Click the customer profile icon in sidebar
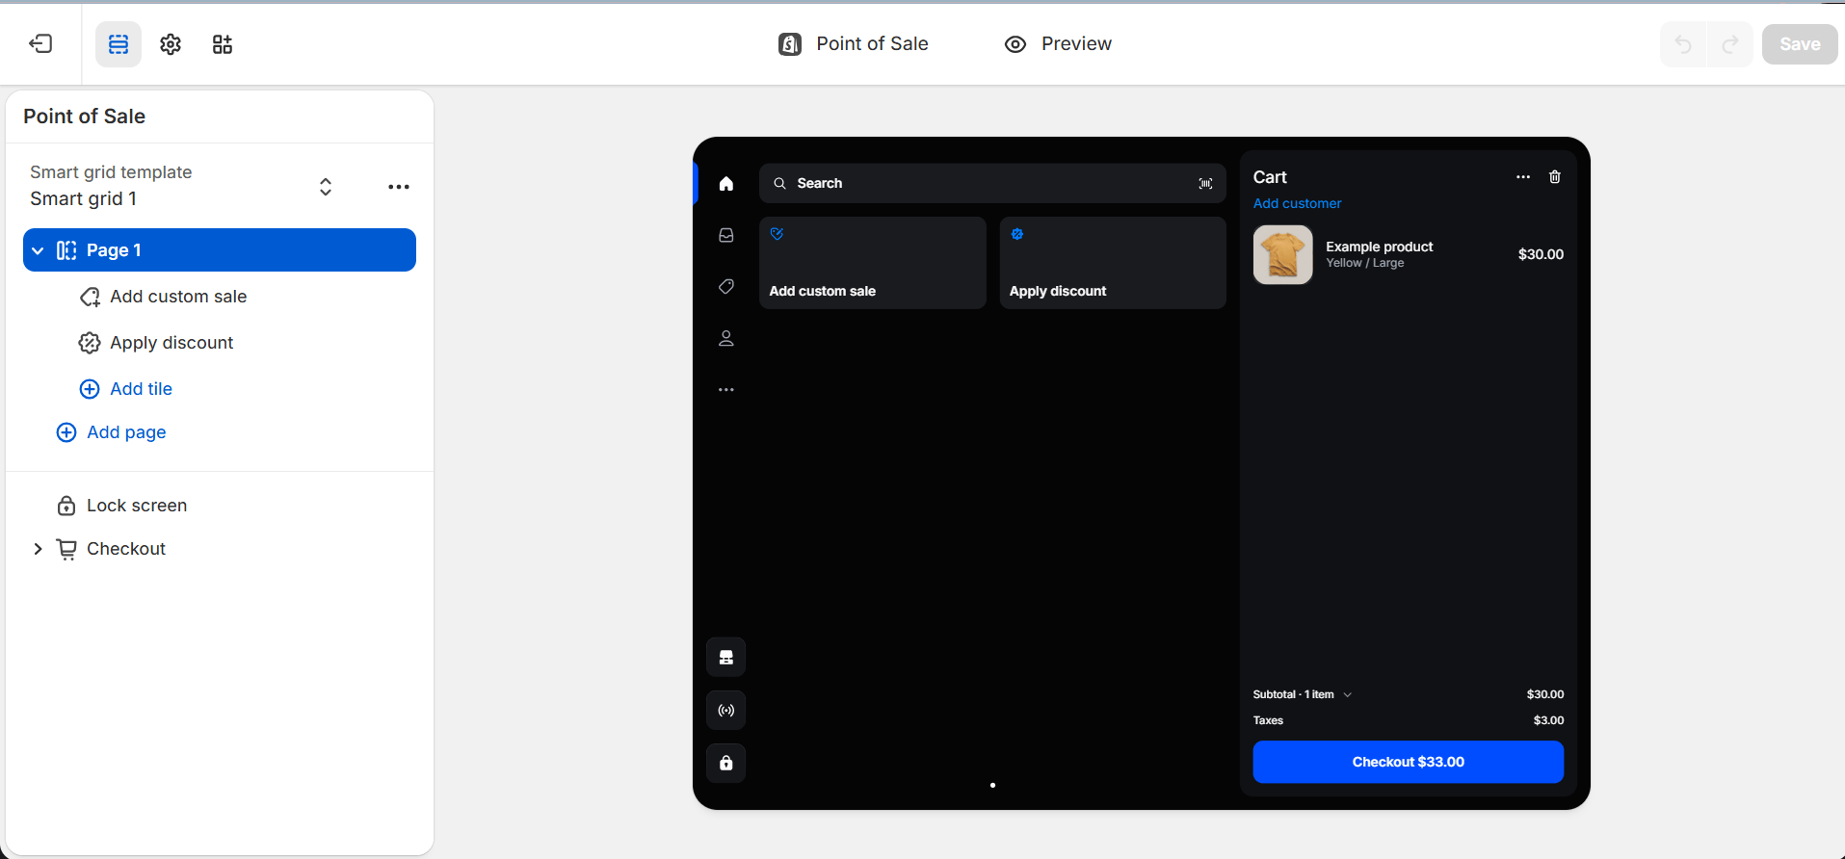The width and height of the screenshot is (1845, 859). tap(726, 338)
